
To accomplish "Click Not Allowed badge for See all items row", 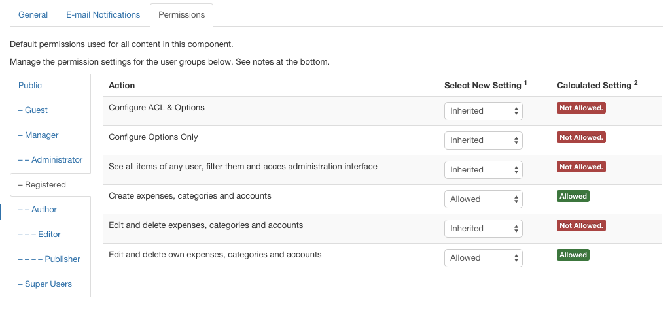I will point(581,167).
